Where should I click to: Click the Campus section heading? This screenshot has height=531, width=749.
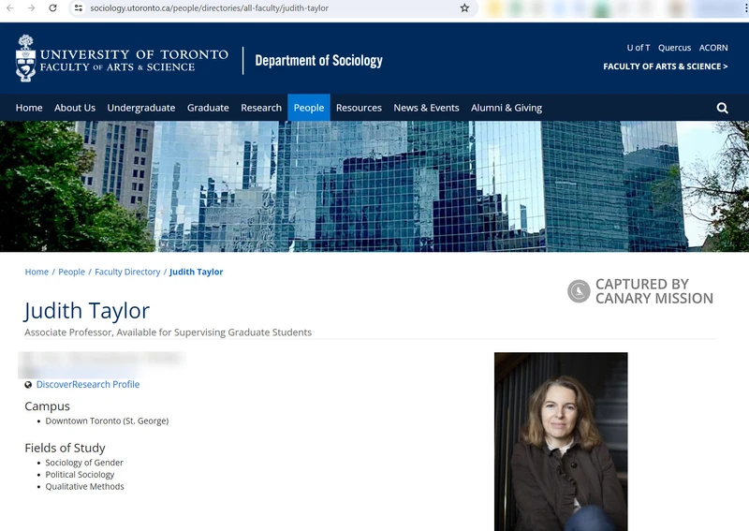pos(48,406)
